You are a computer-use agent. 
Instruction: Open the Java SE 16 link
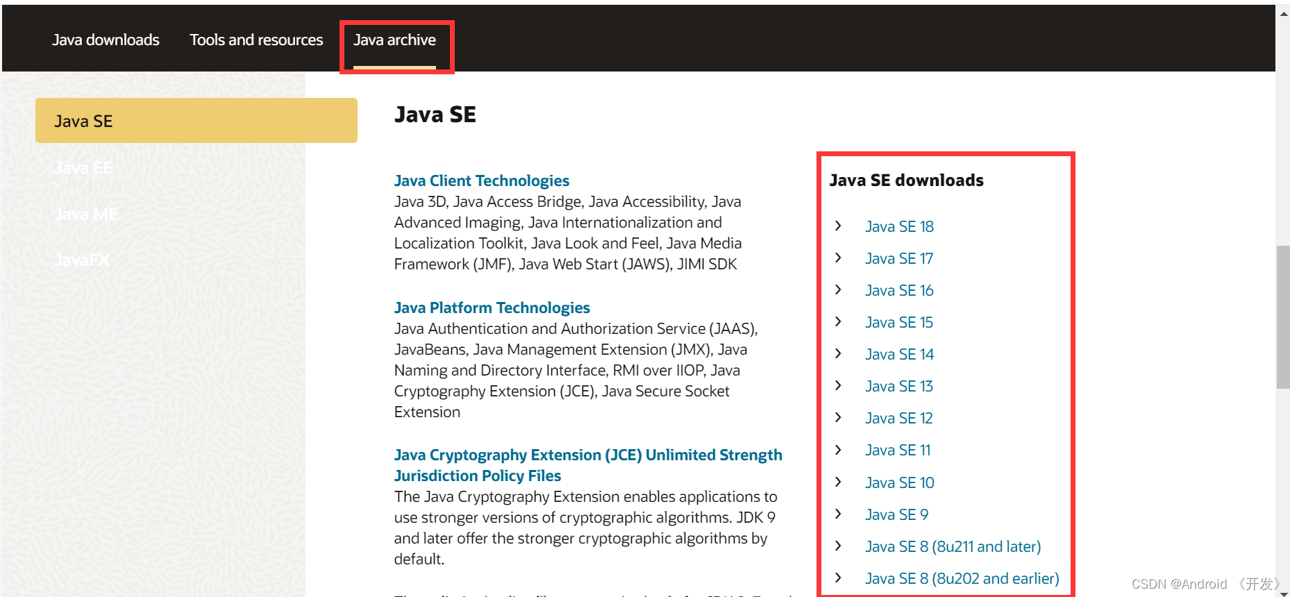899,291
